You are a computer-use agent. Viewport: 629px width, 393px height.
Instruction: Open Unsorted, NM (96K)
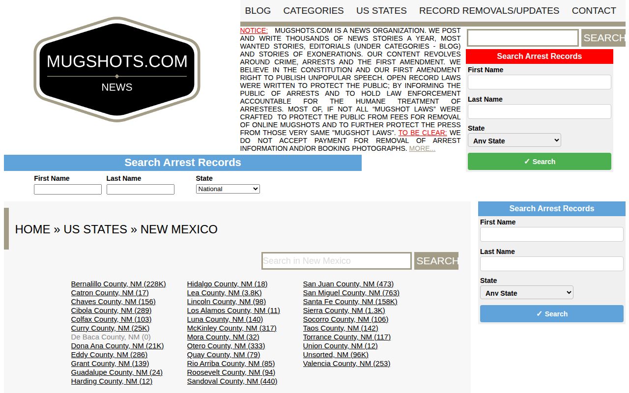coord(336,355)
